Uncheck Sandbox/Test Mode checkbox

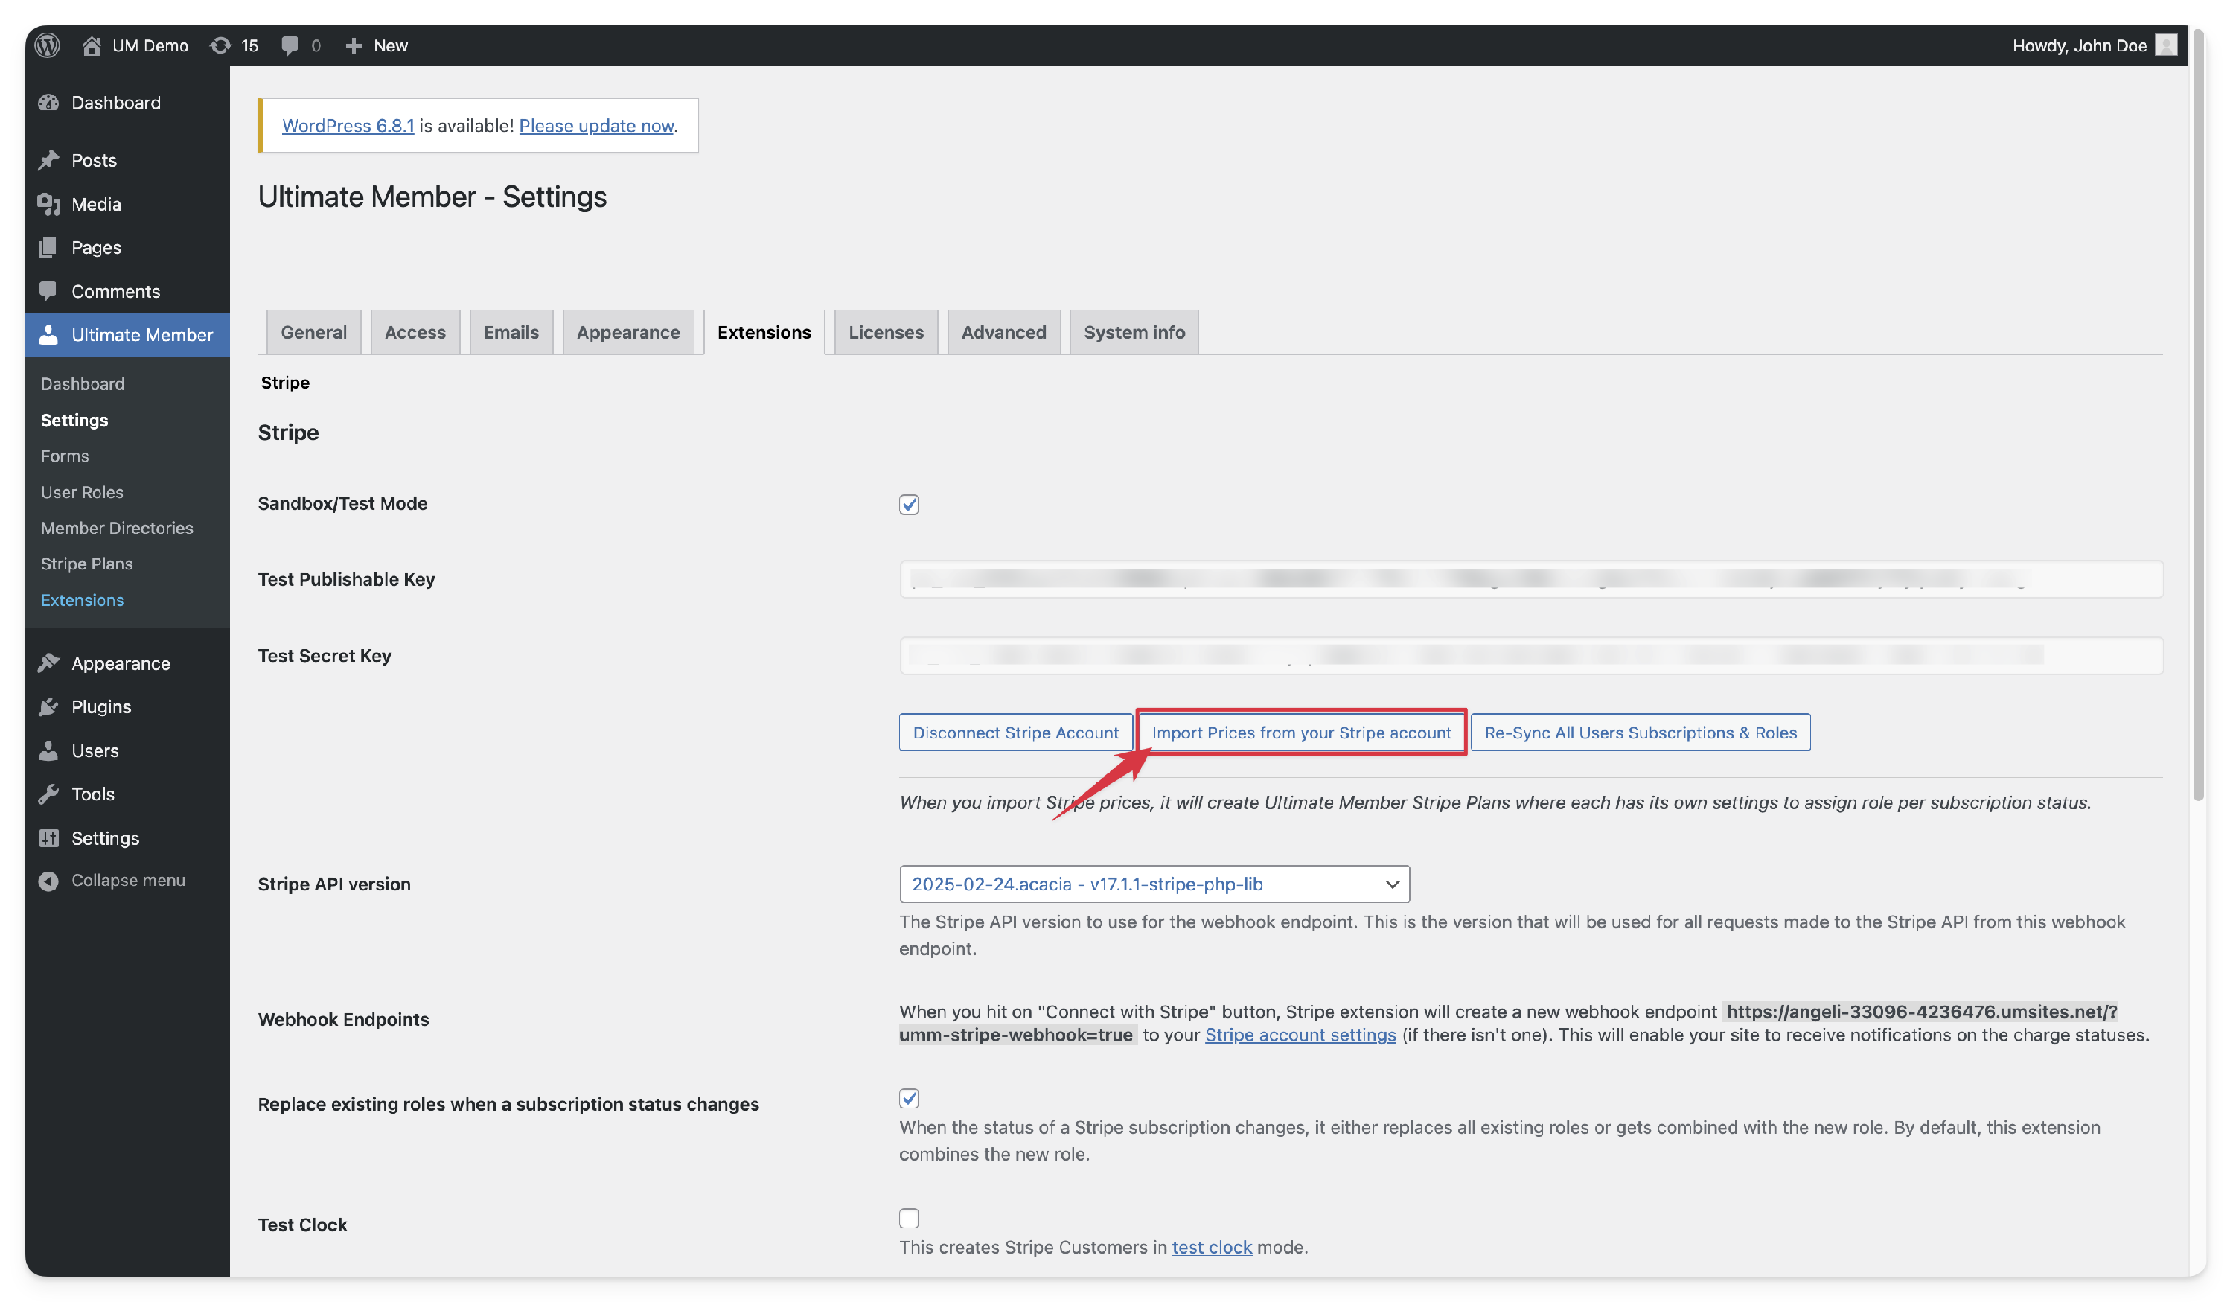tap(908, 504)
